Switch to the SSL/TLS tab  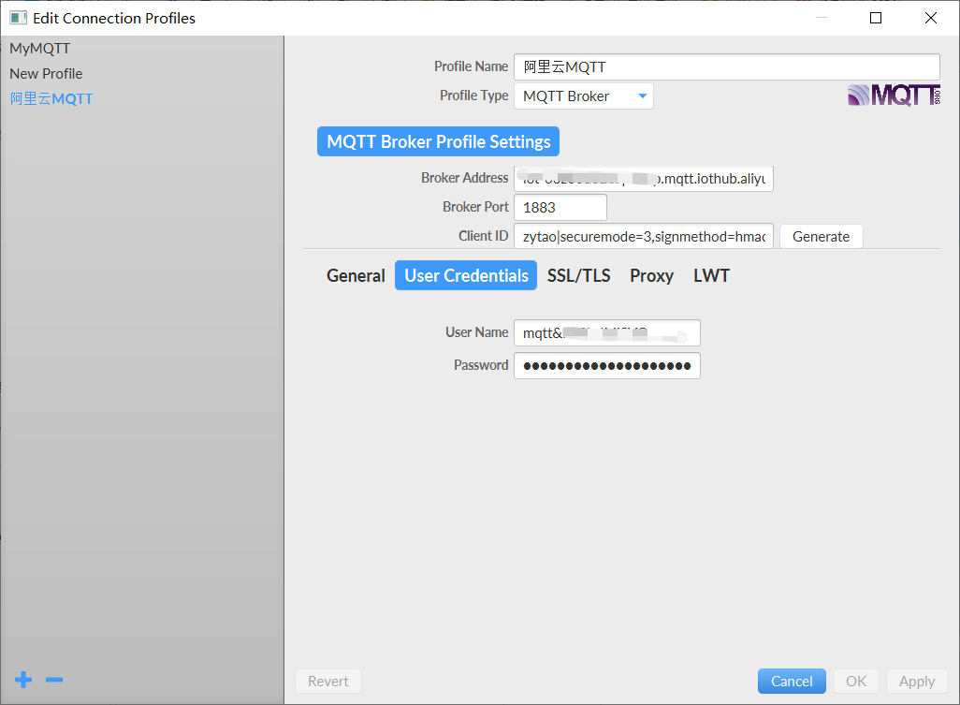578,275
